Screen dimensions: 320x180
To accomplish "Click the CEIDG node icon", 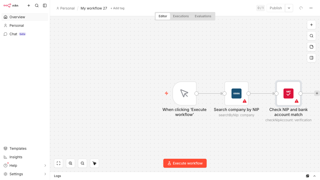I will [236, 93].
